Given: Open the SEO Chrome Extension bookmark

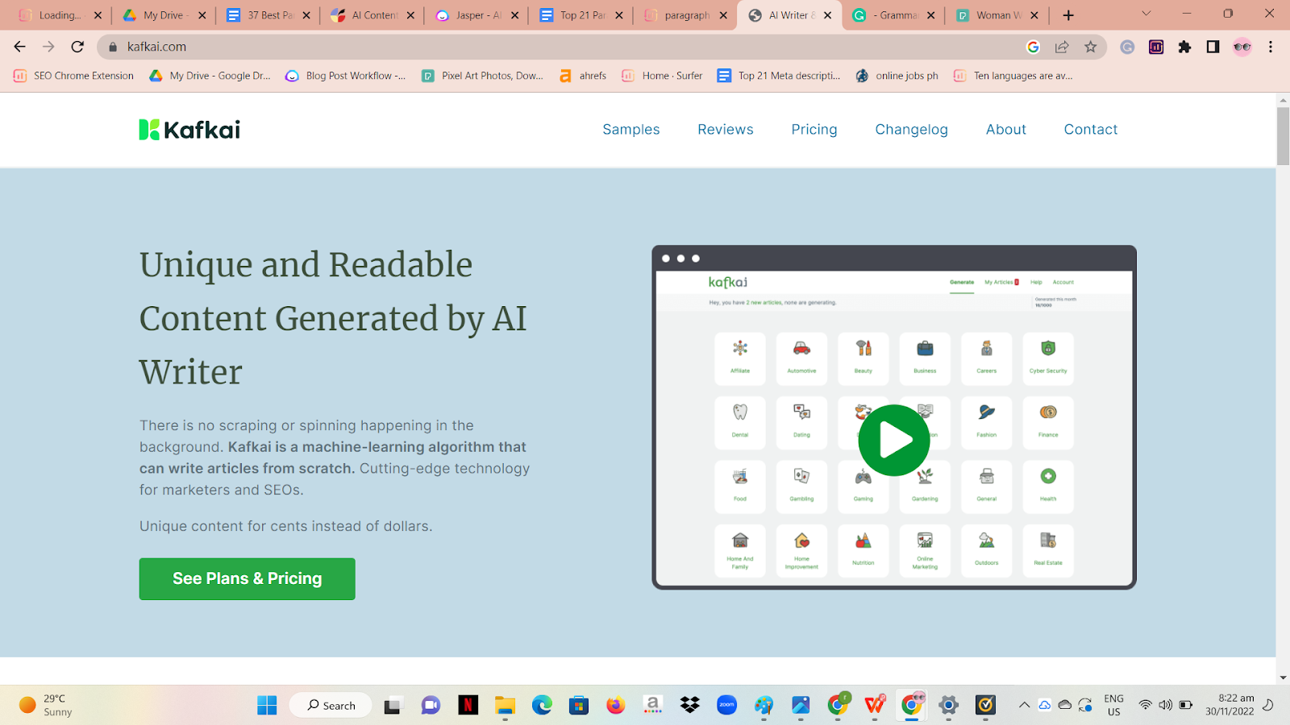Looking at the screenshot, I should coord(73,76).
